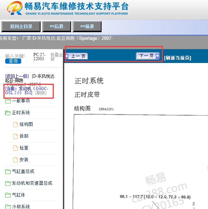The height and width of the screenshot is (209, 208).
Task: Go back with the <<后退 button
Action: point(57,26)
